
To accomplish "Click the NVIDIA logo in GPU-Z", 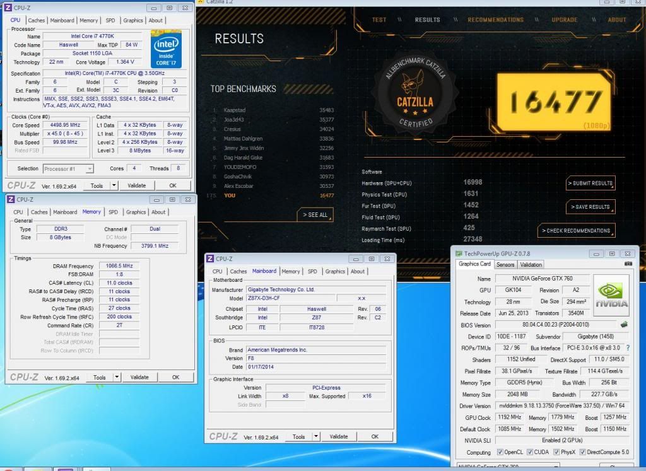I will [611, 296].
